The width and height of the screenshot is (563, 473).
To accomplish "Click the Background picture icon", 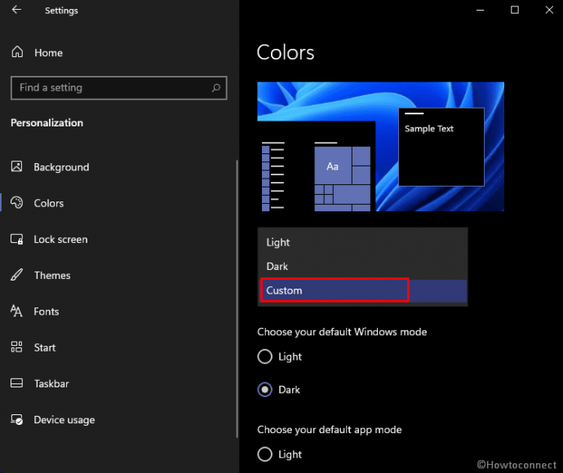I will [16, 166].
